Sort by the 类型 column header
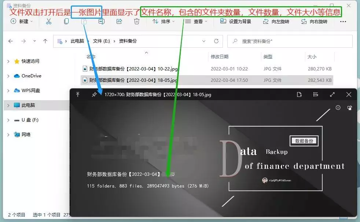 click(268, 57)
